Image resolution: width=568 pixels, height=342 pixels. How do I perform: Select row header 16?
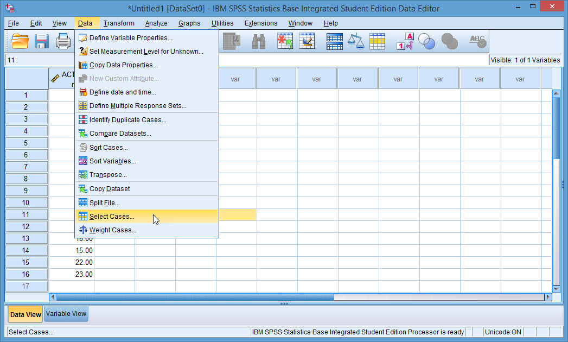point(26,274)
